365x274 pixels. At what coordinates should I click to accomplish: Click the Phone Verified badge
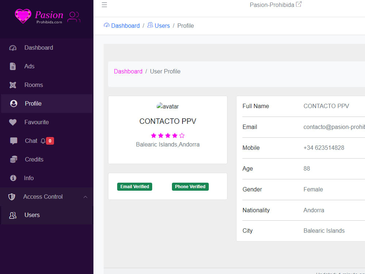pos(190,187)
